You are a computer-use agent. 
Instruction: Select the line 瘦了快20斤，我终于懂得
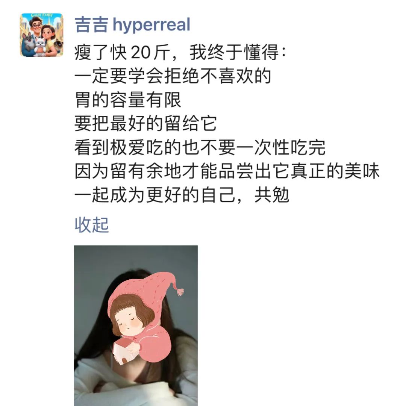point(180,52)
